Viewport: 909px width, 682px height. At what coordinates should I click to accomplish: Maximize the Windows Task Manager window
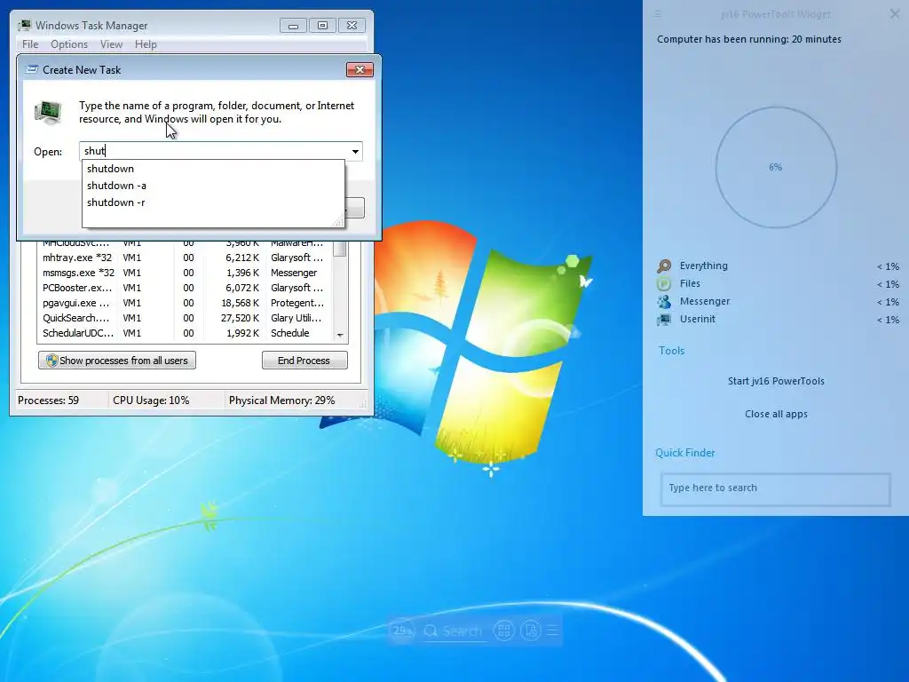pos(322,26)
